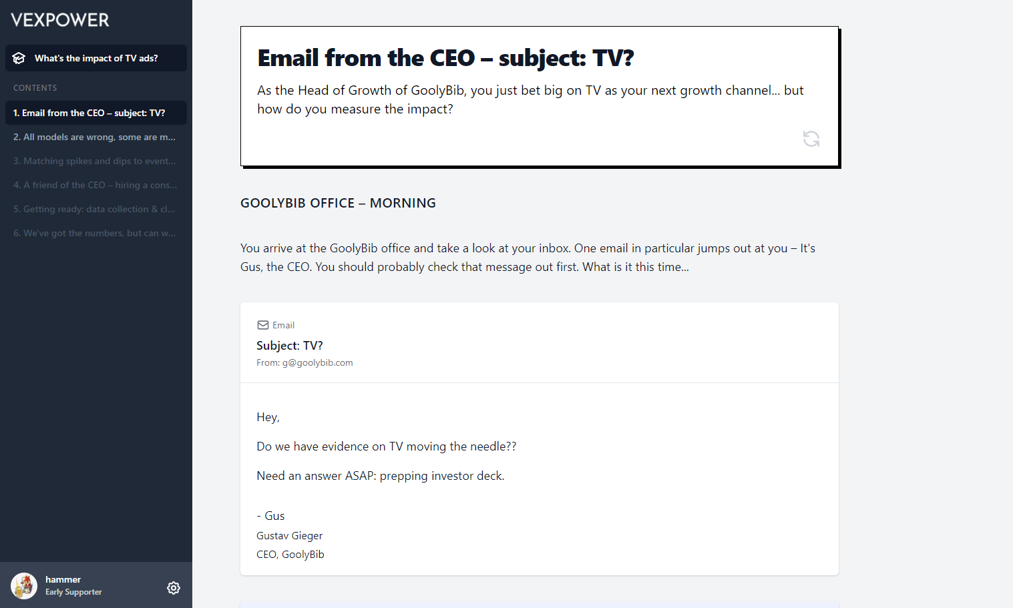The height and width of the screenshot is (608, 1013).
Task: Click the VEXPOWER logo
Action: point(60,20)
